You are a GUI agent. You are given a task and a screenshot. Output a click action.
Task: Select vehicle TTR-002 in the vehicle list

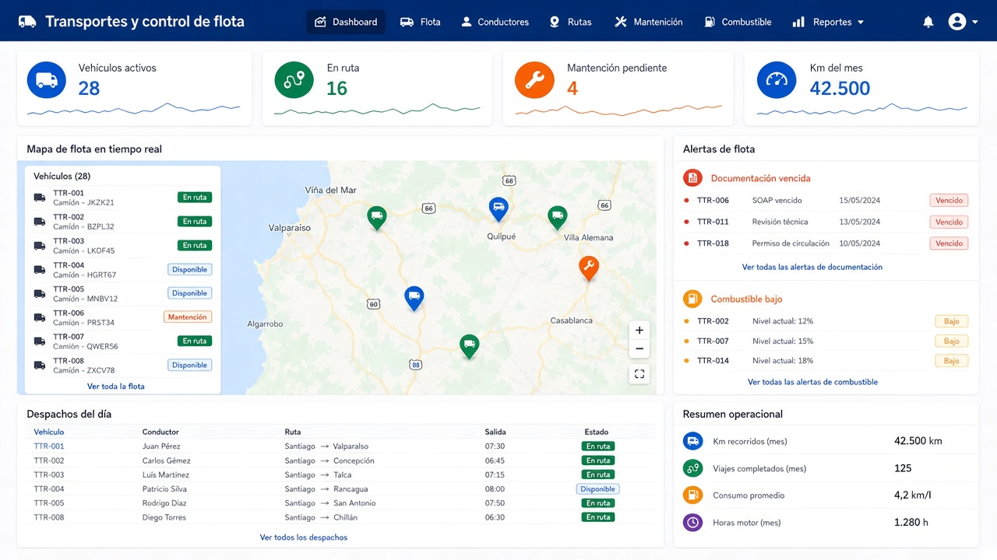tap(123, 222)
